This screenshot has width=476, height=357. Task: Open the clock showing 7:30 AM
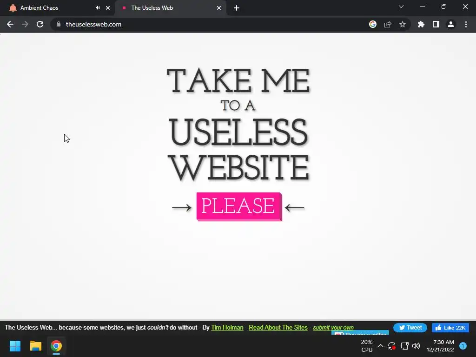(440, 346)
